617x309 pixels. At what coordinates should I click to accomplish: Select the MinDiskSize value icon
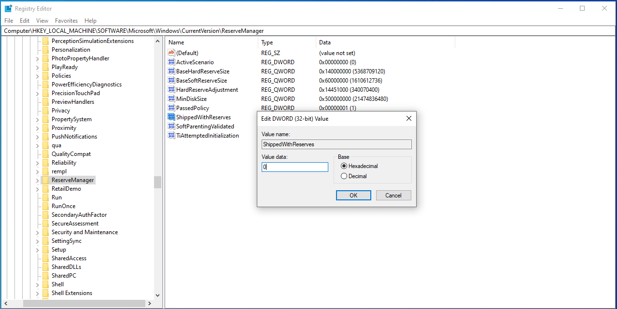point(171,98)
